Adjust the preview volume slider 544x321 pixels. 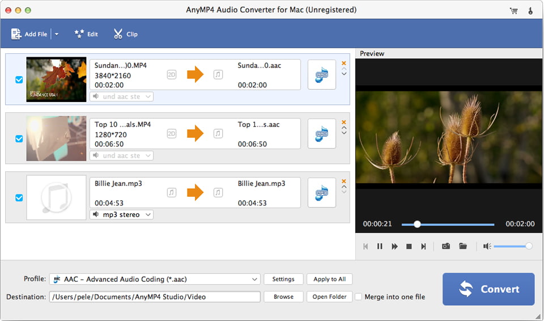pyautogui.click(x=511, y=246)
